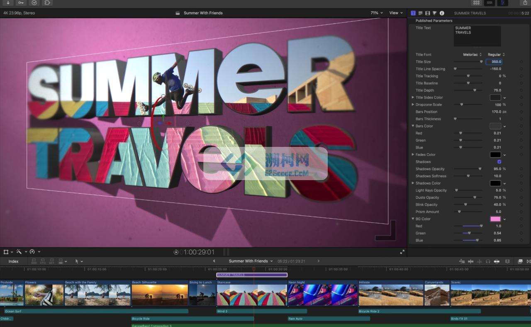Image resolution: width=531 pixels, height=327 pixels.
Task: Select the SUMMER TRAVELS title clip in timeline
Action: pyautogui.click(x=252, y=275)
